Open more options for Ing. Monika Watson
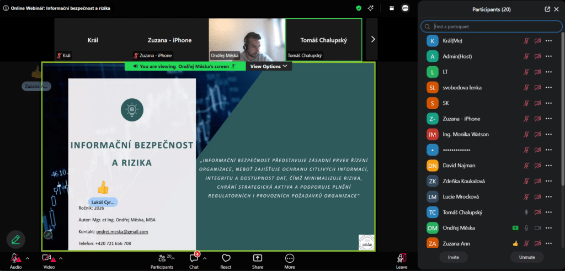The image size is (565, 271). pyautogui.click(x=548, y=135)
